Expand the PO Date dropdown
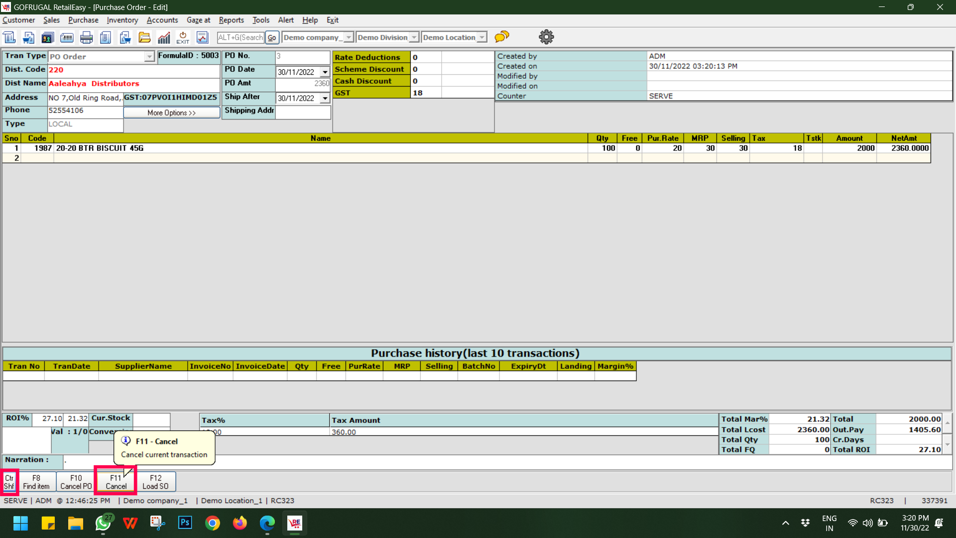 325,72
